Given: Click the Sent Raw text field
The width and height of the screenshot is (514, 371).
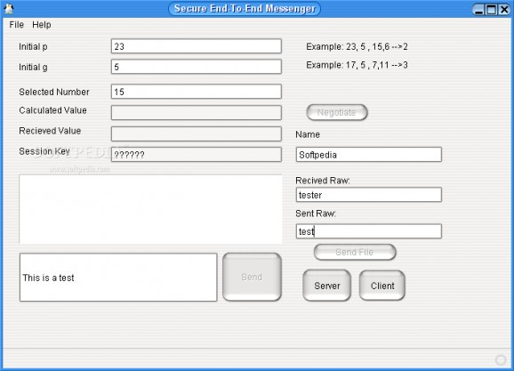Looking at the screenshot, I should click(368, 231).
